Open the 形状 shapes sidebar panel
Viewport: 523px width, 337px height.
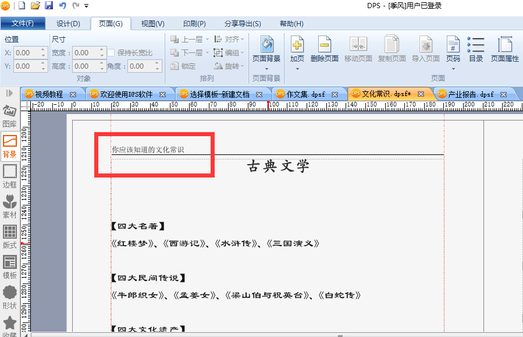10,297
